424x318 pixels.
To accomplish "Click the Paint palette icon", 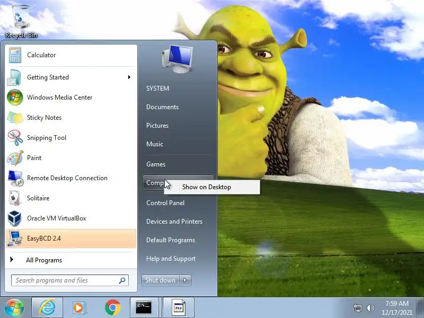I will click(15, 158).
